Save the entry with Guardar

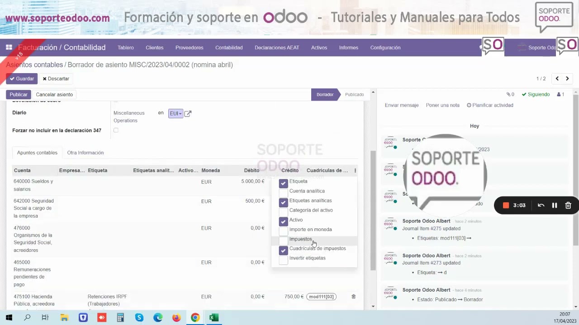coord(22,79)
